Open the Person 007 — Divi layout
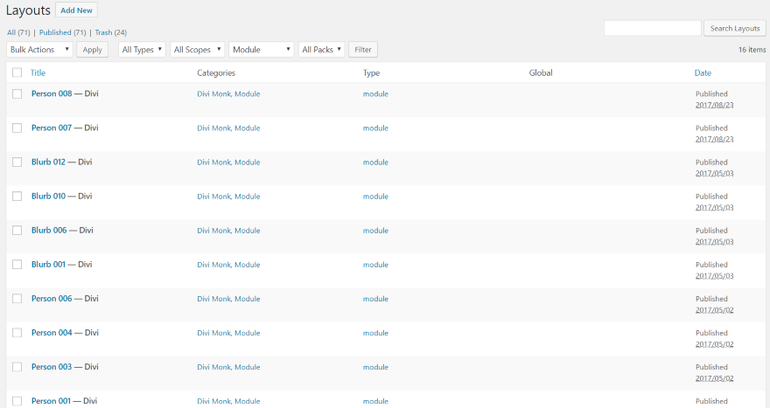770x408 pixels. [52, 128]
